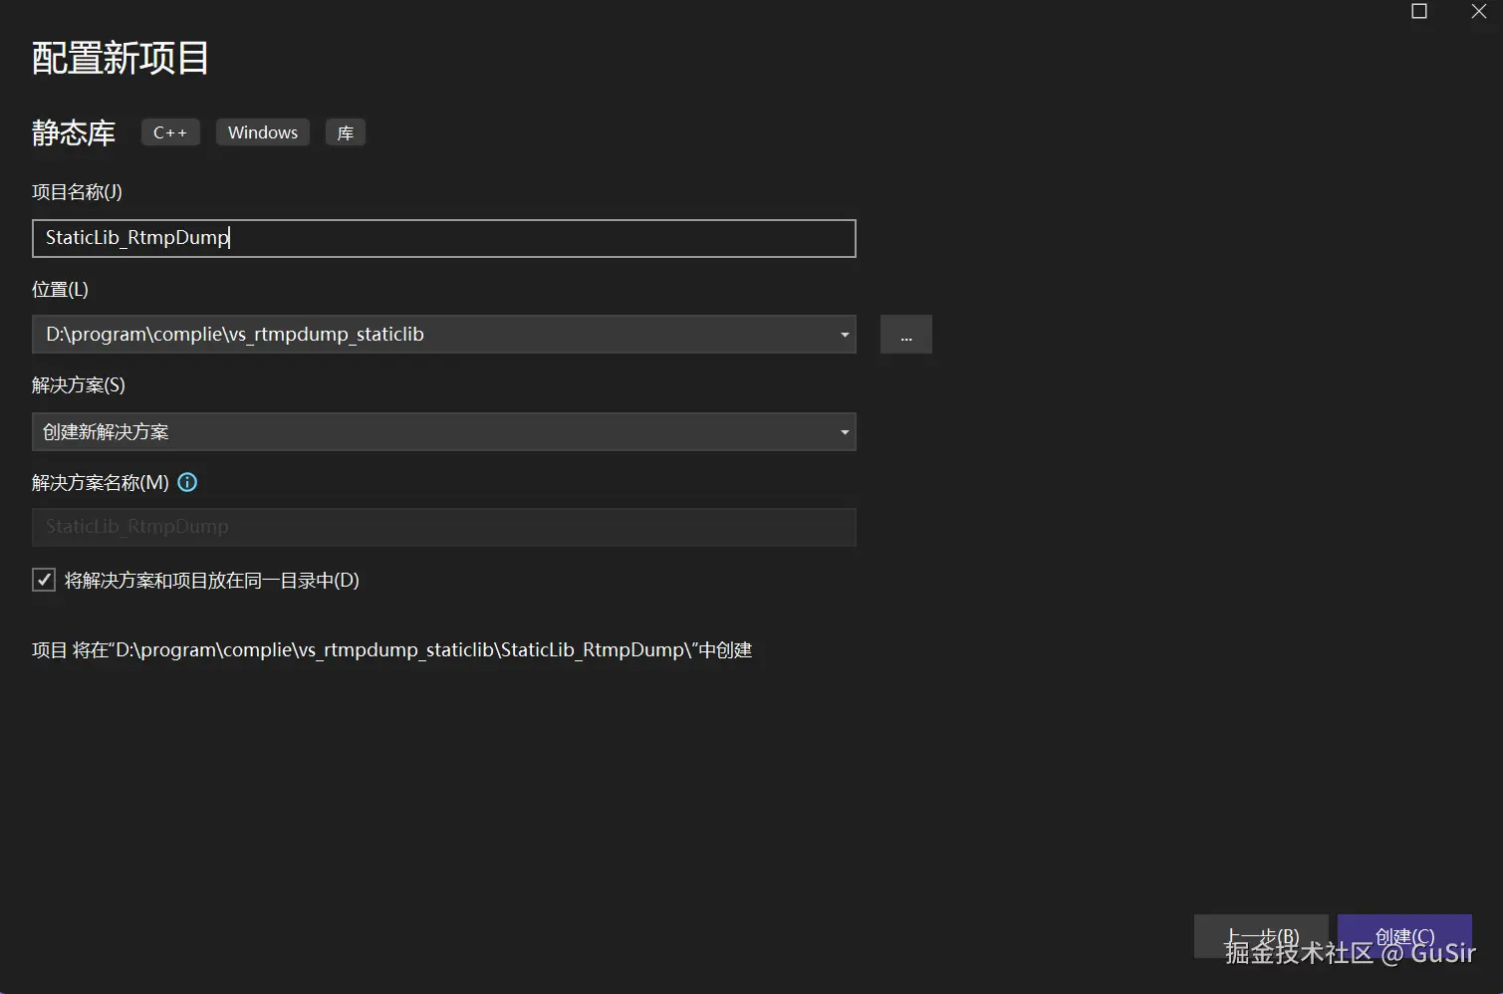Click the solution name info icon
1503x994 pixels.
coord(187,482)
